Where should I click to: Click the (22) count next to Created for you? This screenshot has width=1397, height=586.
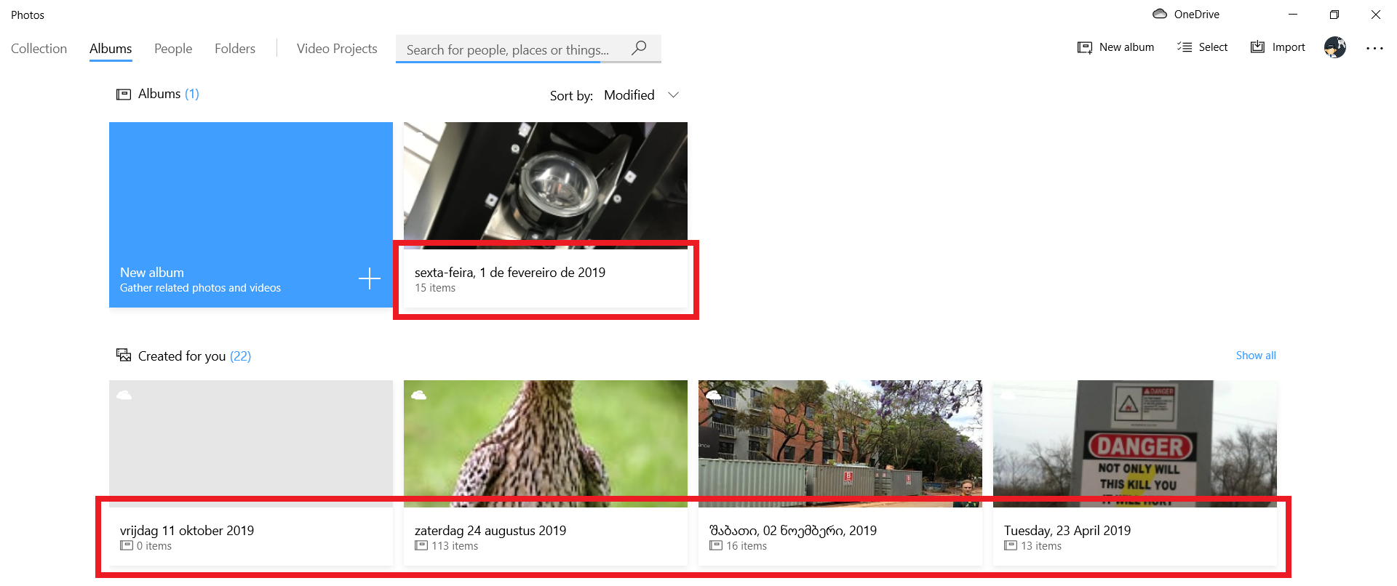pyautogui.click(x=241, y=356)
